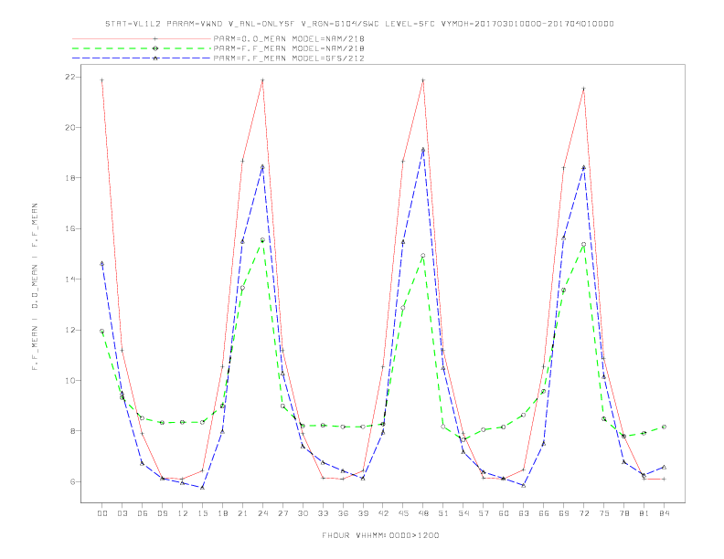
Task: Click x-axis tick label 51
Action: coord(443,513)
